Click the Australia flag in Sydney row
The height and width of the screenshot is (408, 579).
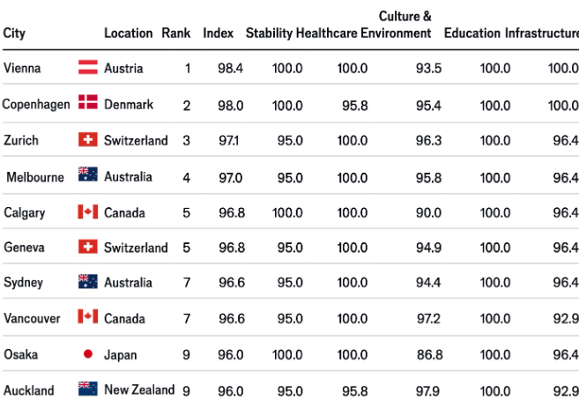[88, 281]
